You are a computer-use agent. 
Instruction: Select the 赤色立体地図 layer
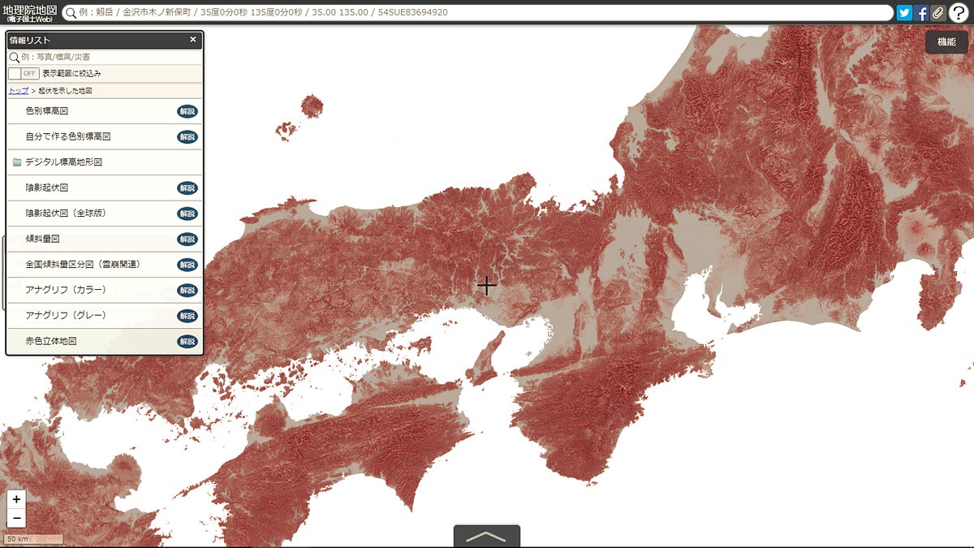pos(105,341)
